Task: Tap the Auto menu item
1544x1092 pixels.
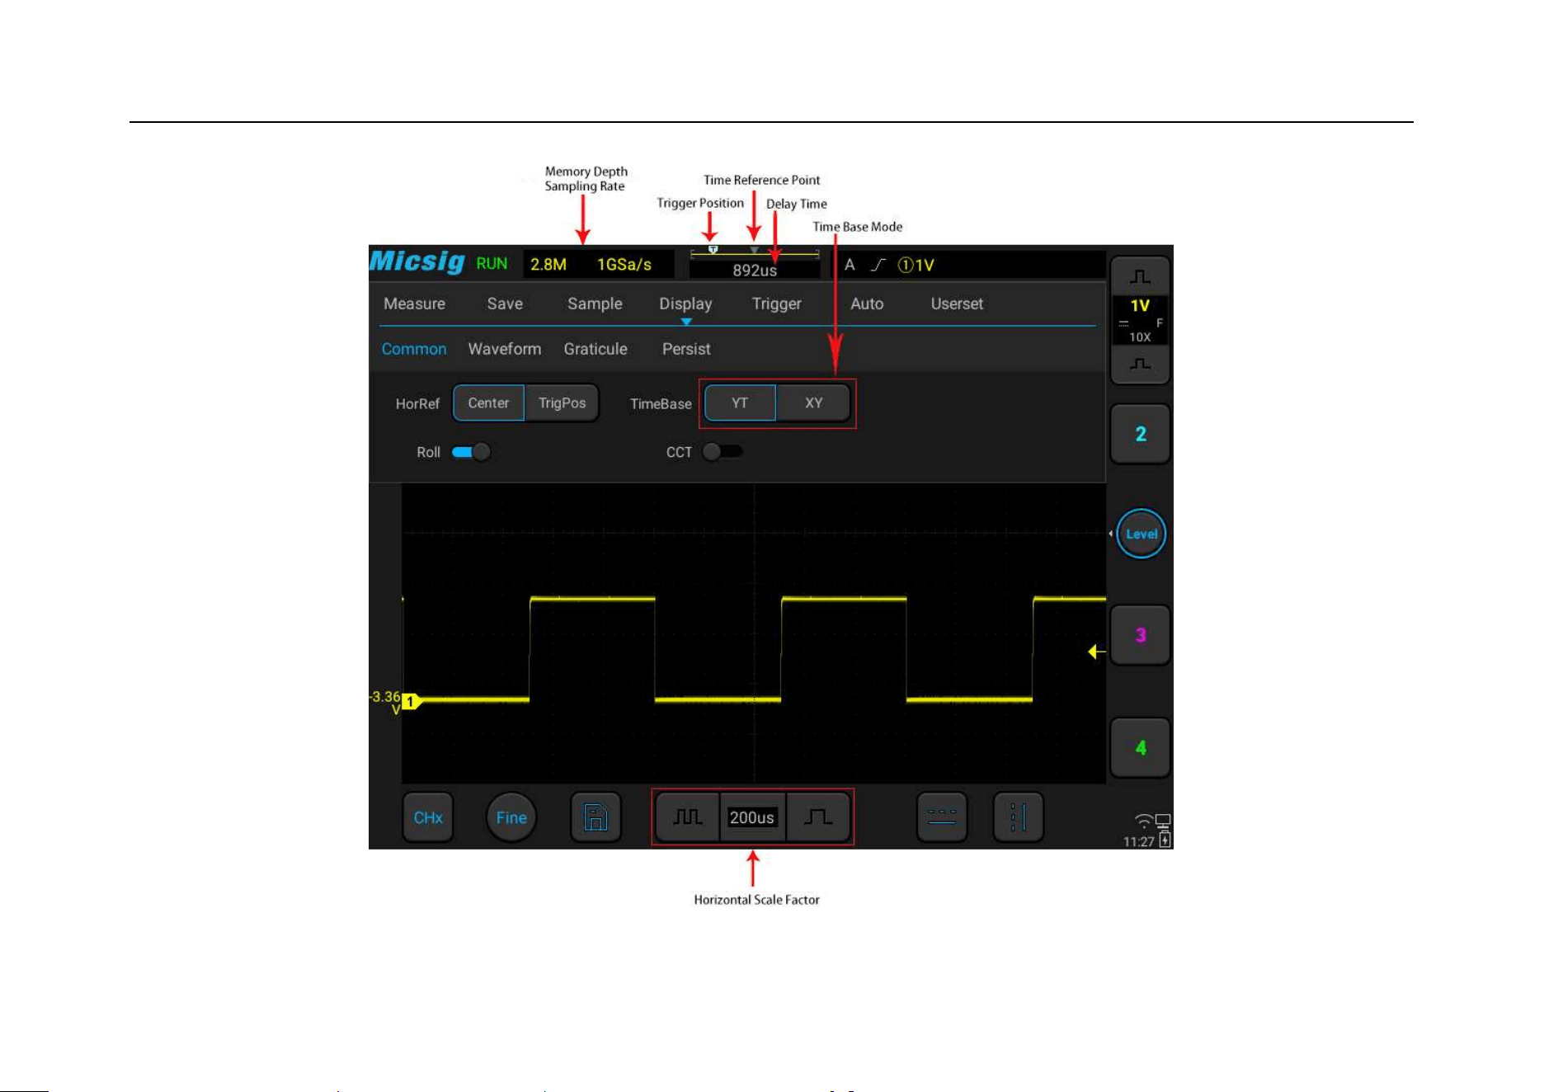Action: point(867,304)
